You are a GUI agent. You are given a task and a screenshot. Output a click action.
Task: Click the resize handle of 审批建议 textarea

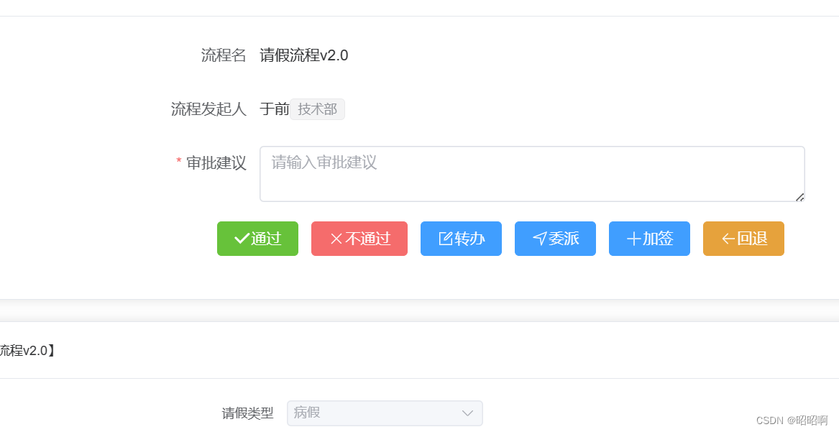(x=799, y=197)
